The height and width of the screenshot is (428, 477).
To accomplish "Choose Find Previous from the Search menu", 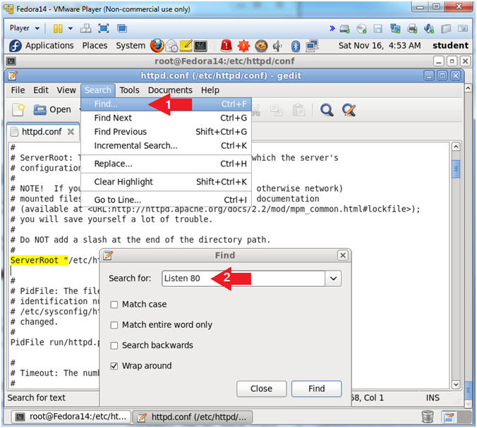I will tap(166, 132).
